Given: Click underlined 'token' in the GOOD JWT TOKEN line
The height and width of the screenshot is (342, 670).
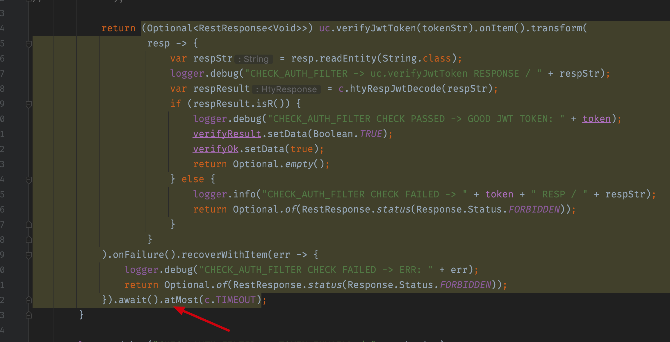Looking at the screenshot, I should click(x=596, y=119).
